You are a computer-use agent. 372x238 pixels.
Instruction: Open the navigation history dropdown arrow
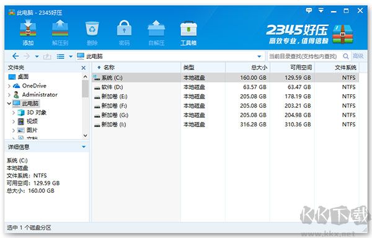pyautogui.click(x=37, y=56)
